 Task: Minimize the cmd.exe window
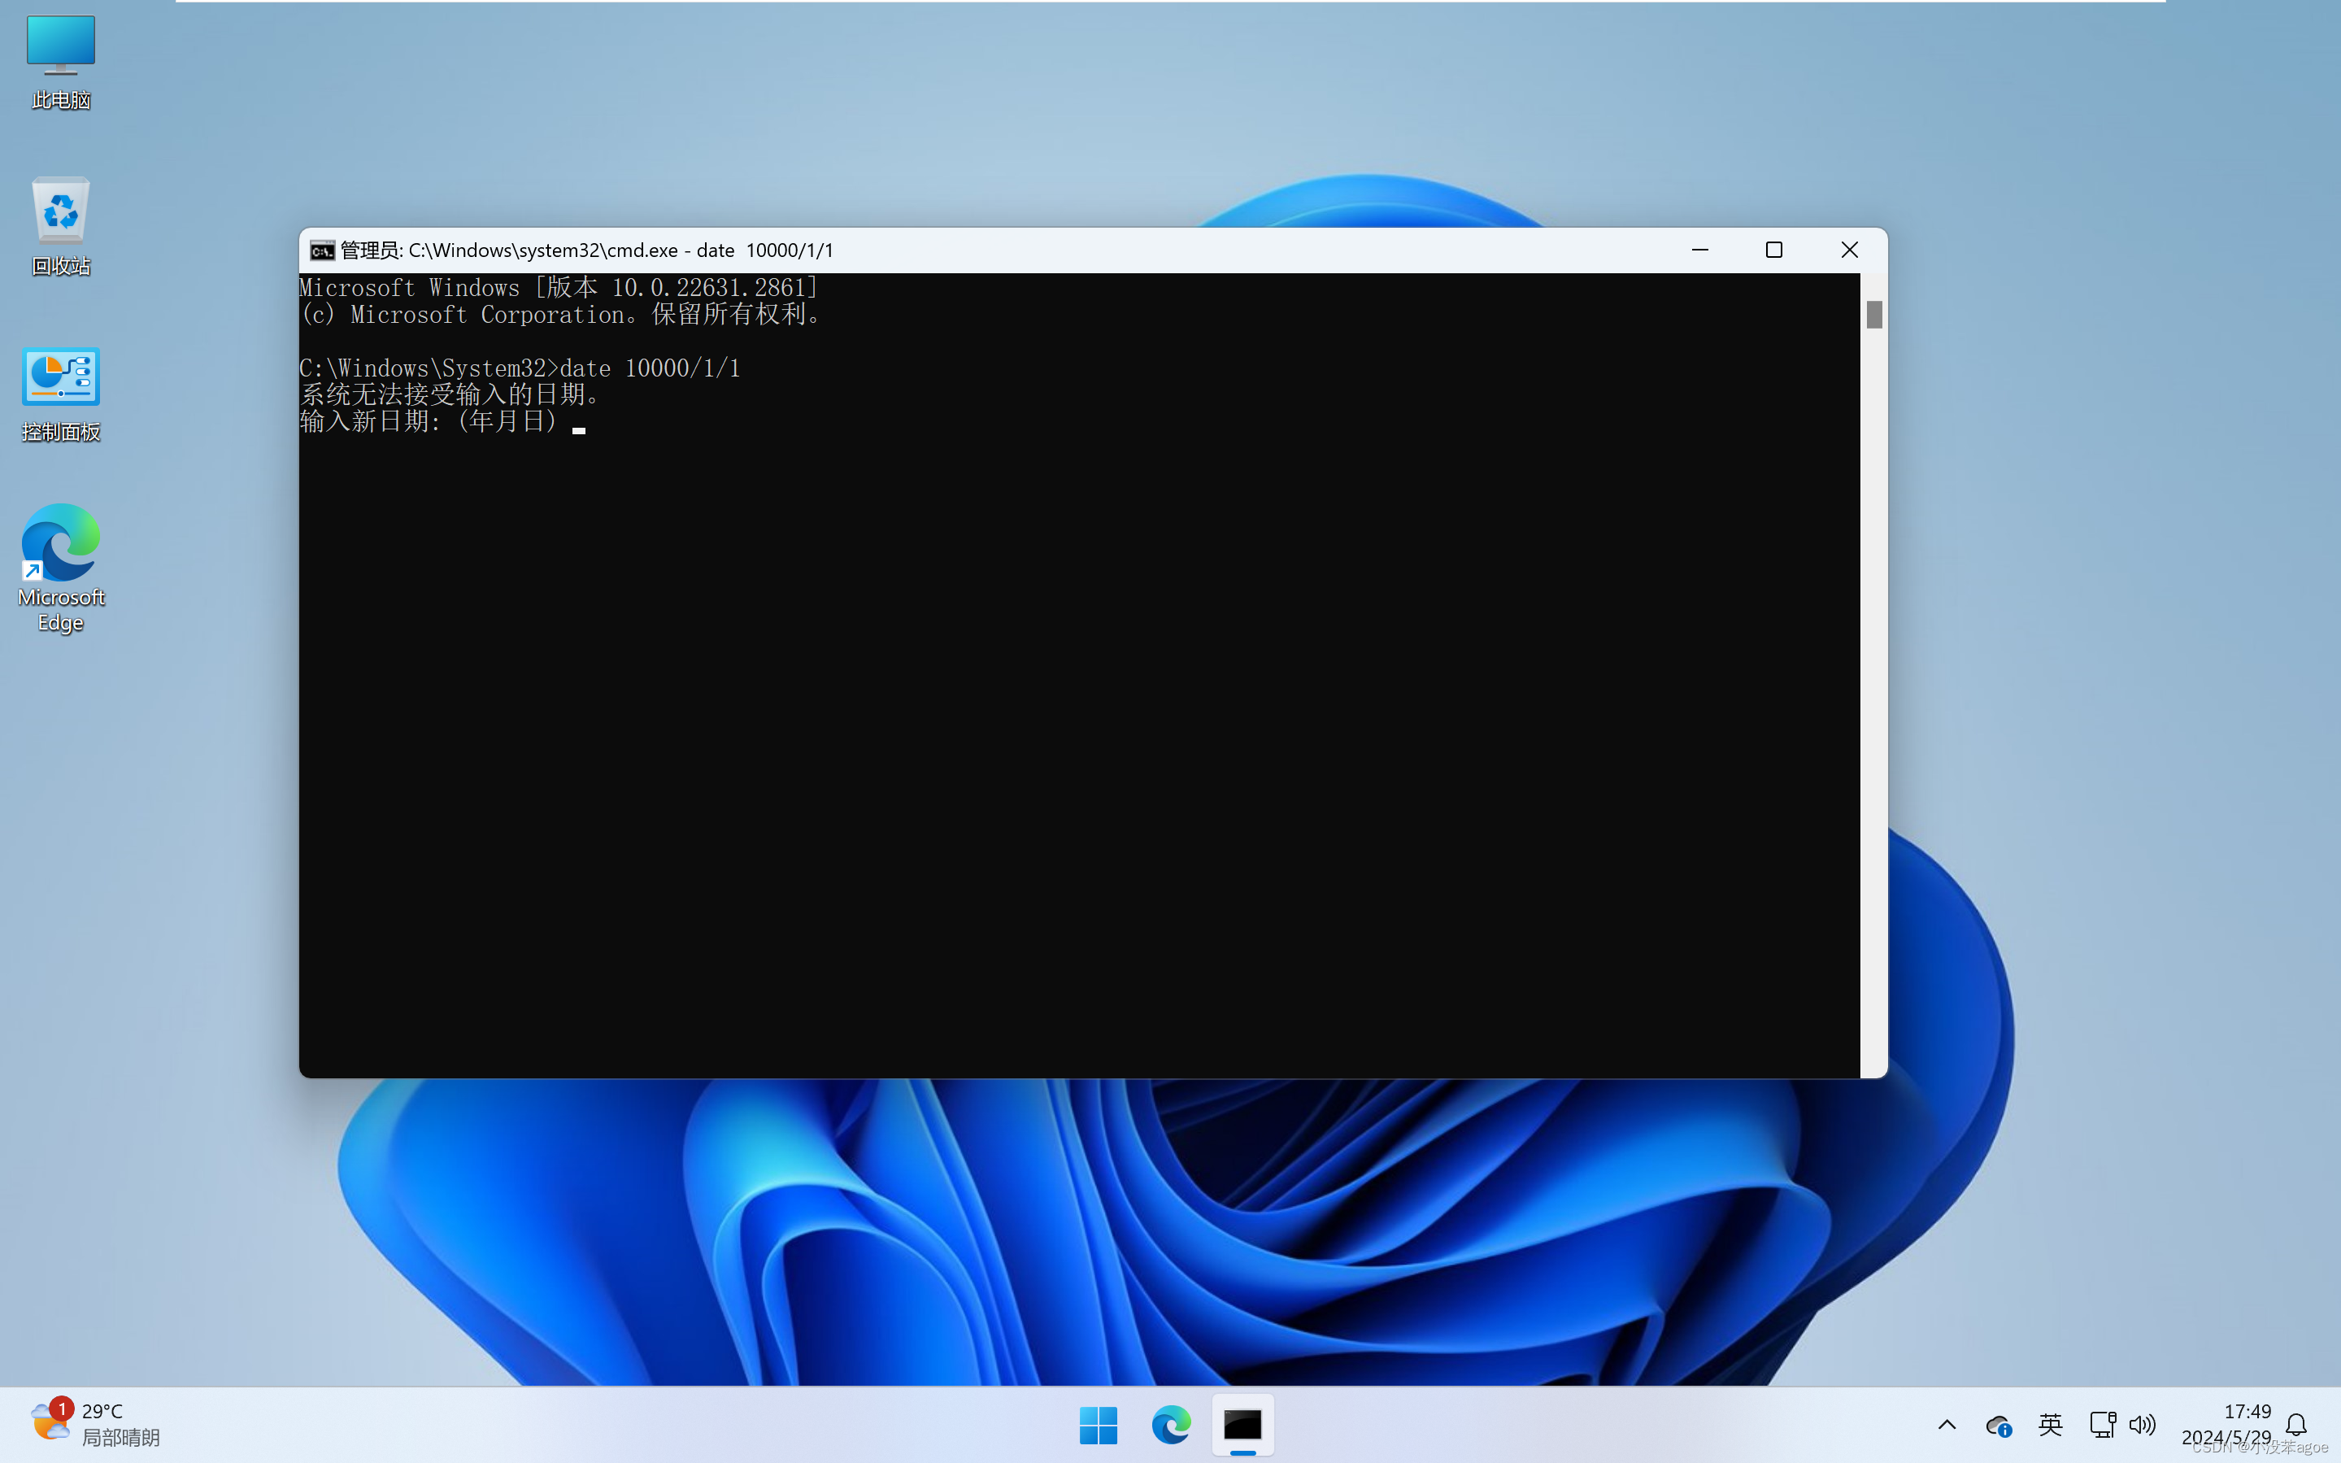click(x=1699, y=250)
